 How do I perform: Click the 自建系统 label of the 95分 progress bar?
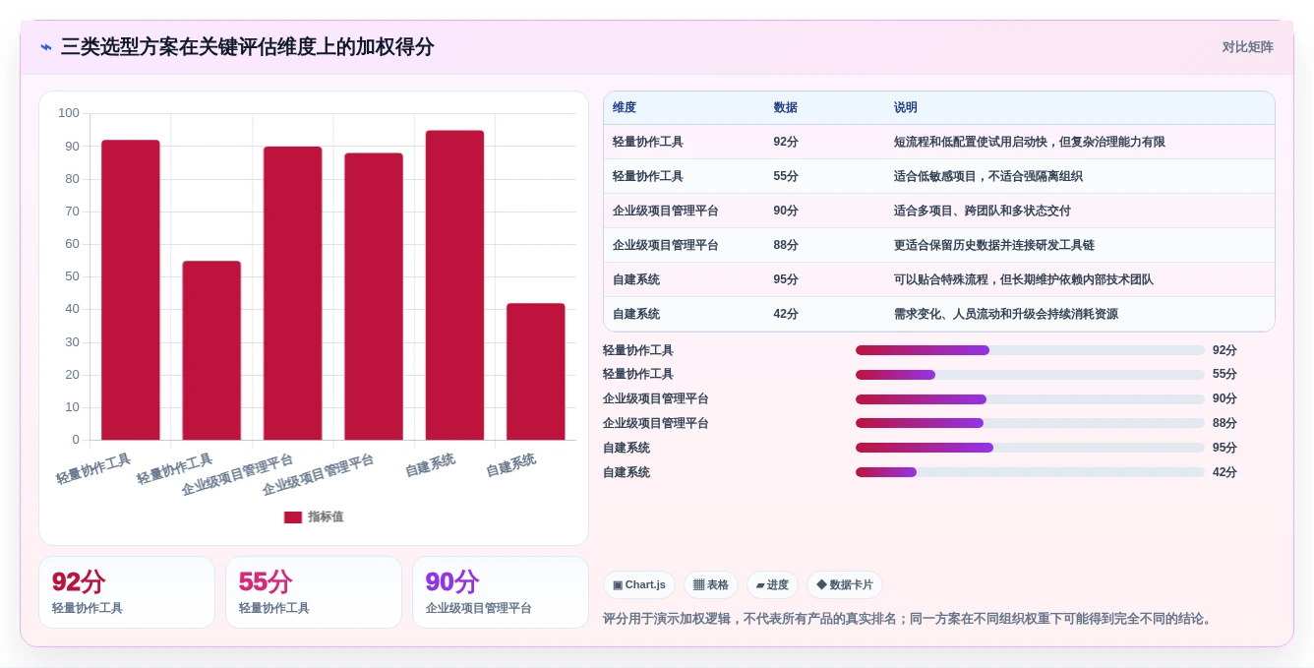(x=627, y=448)
